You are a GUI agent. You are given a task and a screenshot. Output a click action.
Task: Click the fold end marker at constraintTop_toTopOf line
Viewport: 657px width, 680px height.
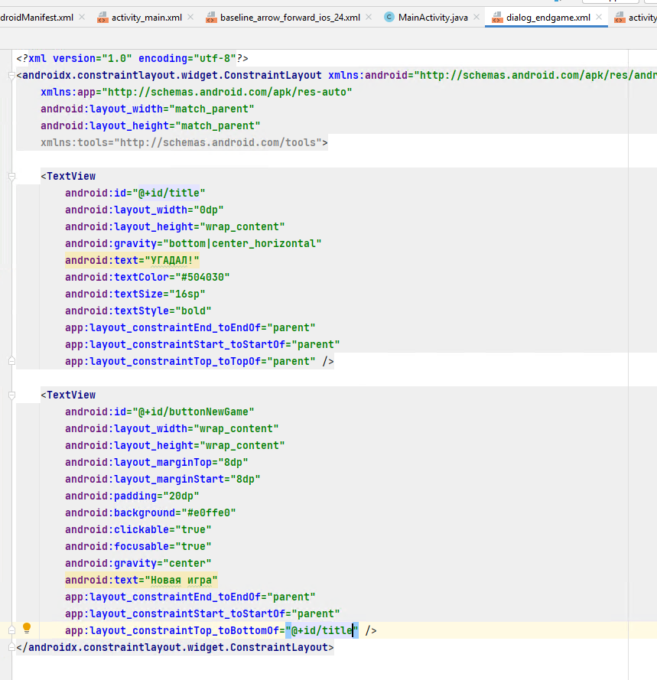[11, 361]
